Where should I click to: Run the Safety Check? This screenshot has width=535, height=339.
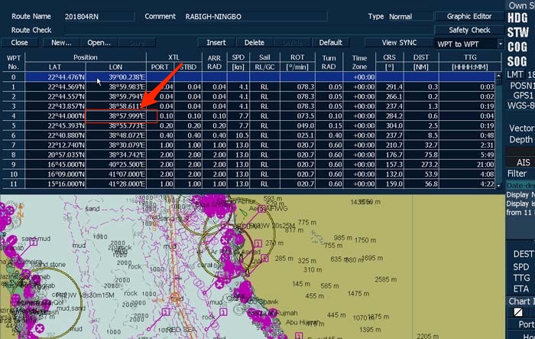469,30
